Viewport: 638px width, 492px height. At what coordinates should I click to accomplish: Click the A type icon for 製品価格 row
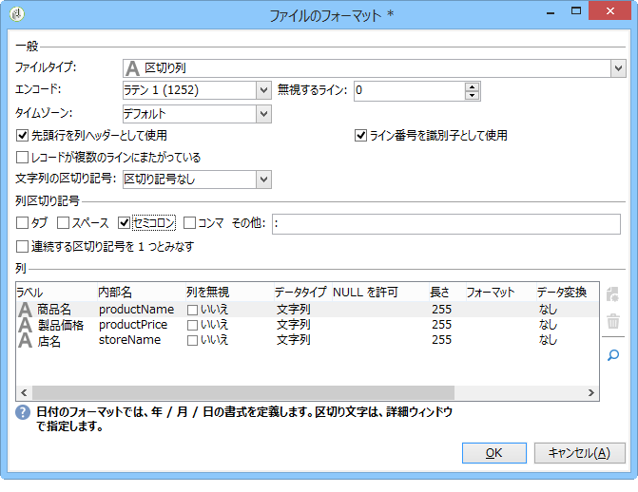(25, 325)
